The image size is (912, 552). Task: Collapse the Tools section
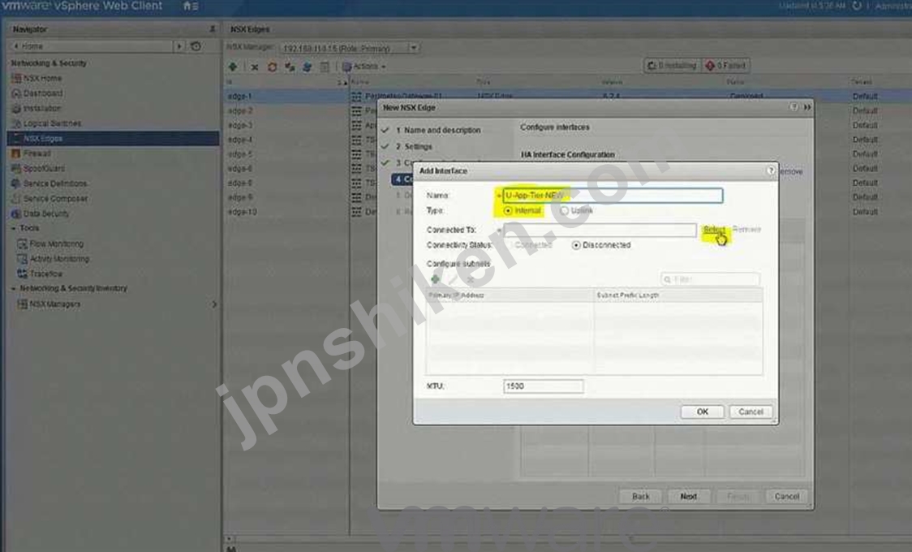tap(13, 229)
